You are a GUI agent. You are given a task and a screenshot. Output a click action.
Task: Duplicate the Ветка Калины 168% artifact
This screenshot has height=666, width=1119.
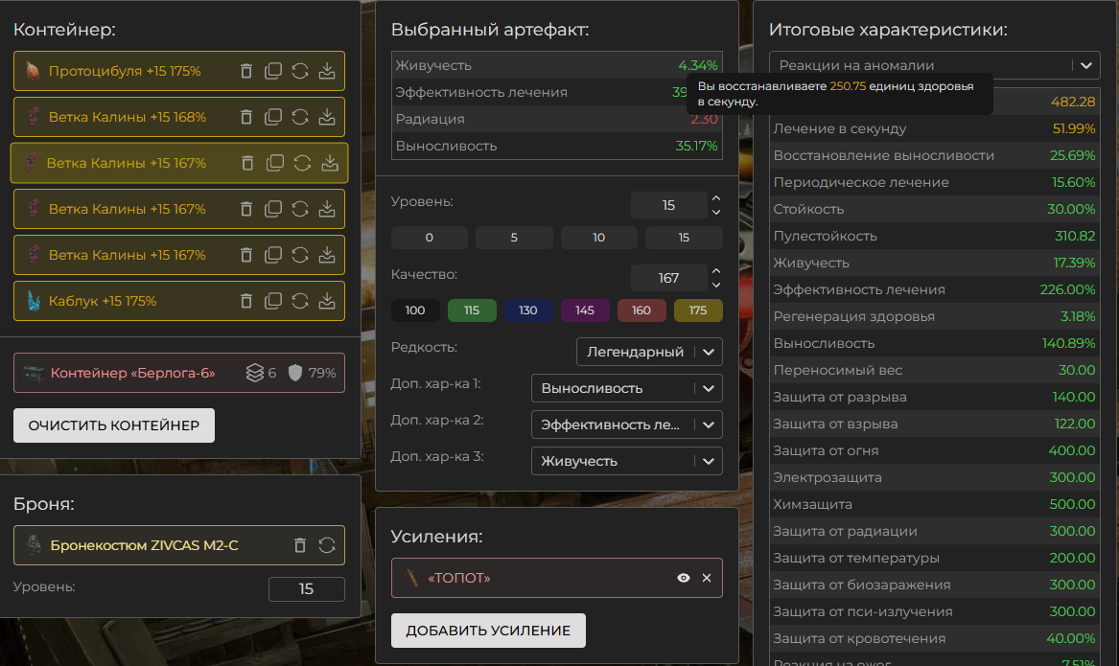273,117
